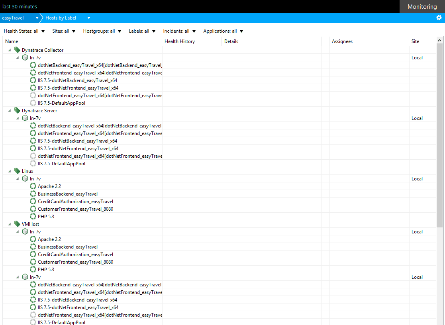Click dotNetBackend_easyTravel_x64 agent icon under Dynatrace Collector

[33, 65]
